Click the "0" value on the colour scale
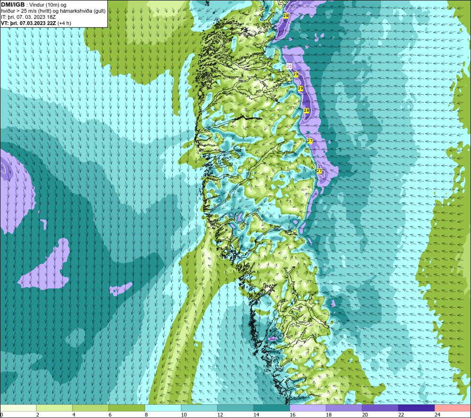Viewport: 471px width, 418px height. click(x=1, y=415)
